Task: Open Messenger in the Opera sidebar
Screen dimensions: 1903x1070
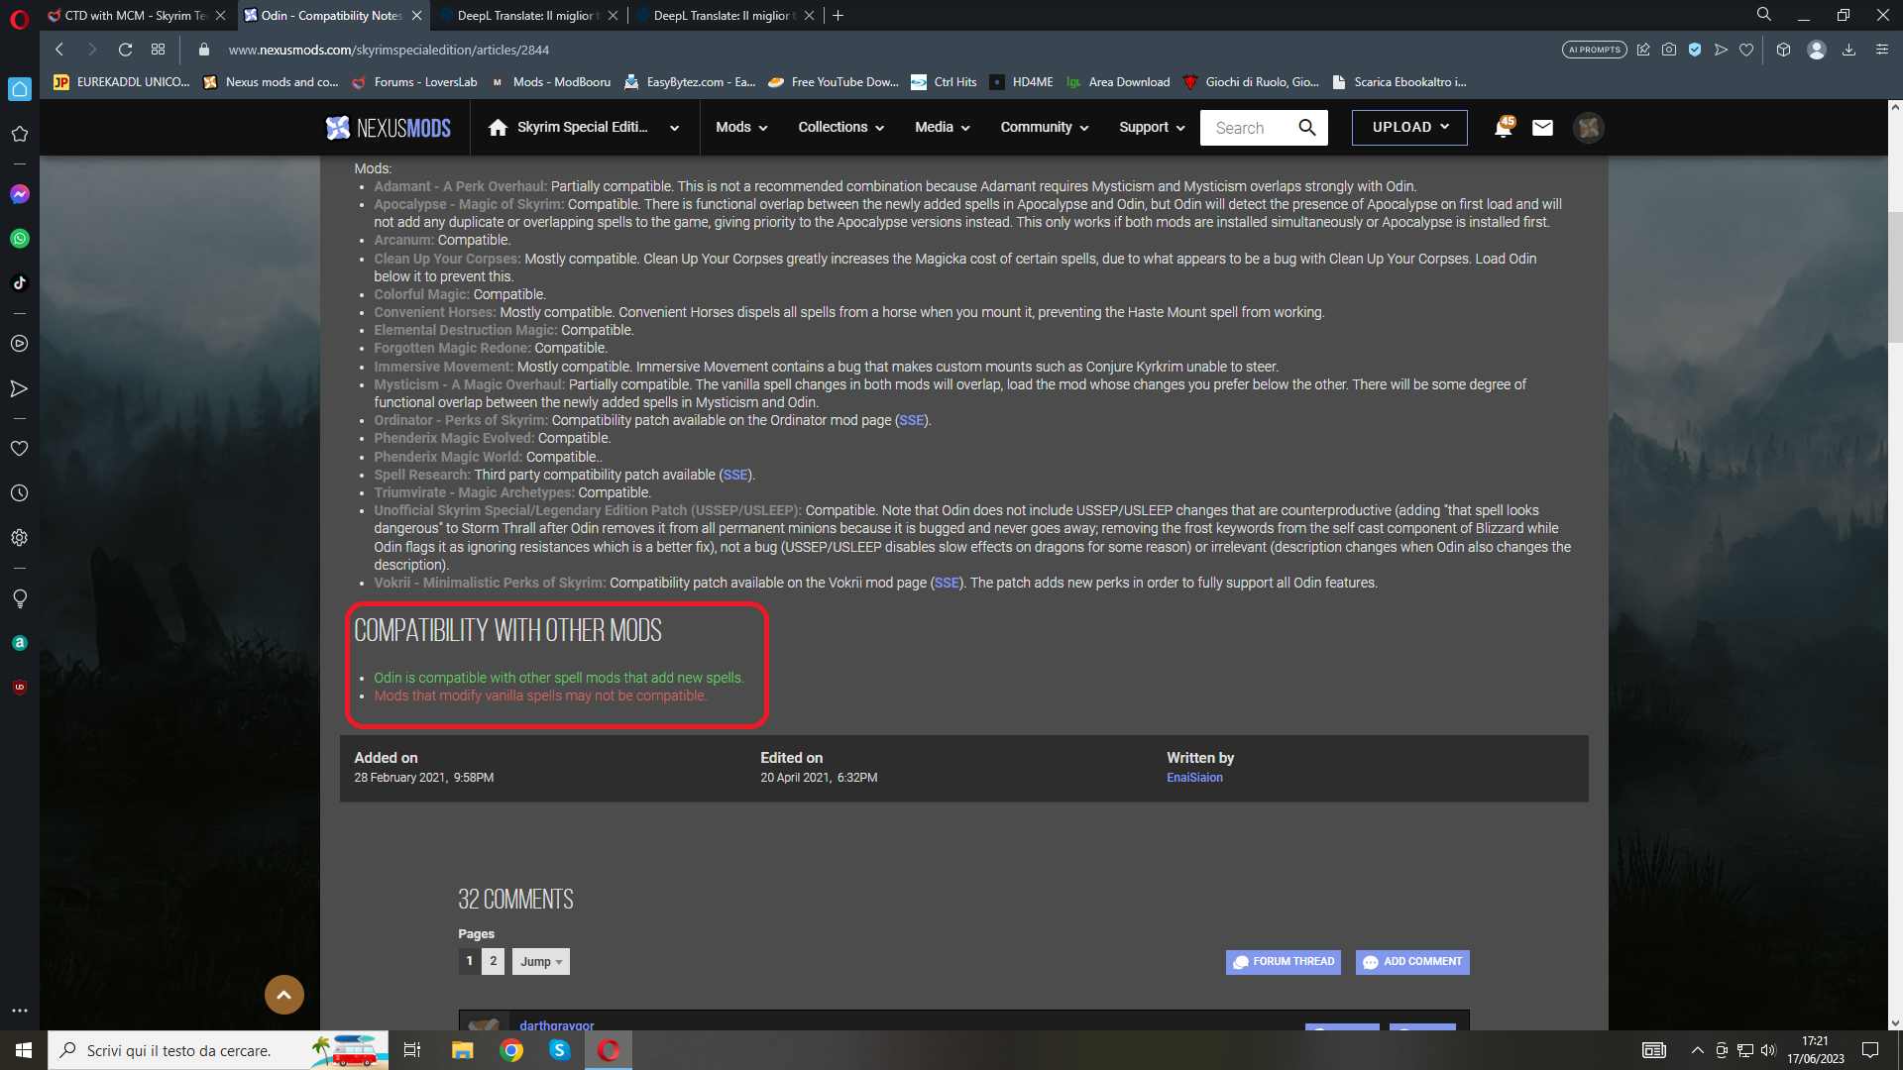Action: (x=20, y=194)
